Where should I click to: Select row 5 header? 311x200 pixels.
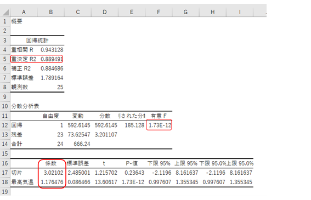click(x=5, y=59)
